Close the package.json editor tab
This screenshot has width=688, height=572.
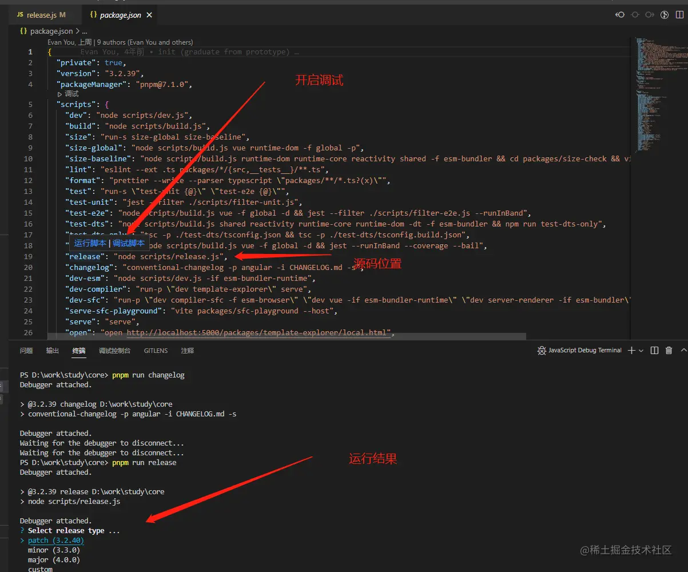[150, 15]
